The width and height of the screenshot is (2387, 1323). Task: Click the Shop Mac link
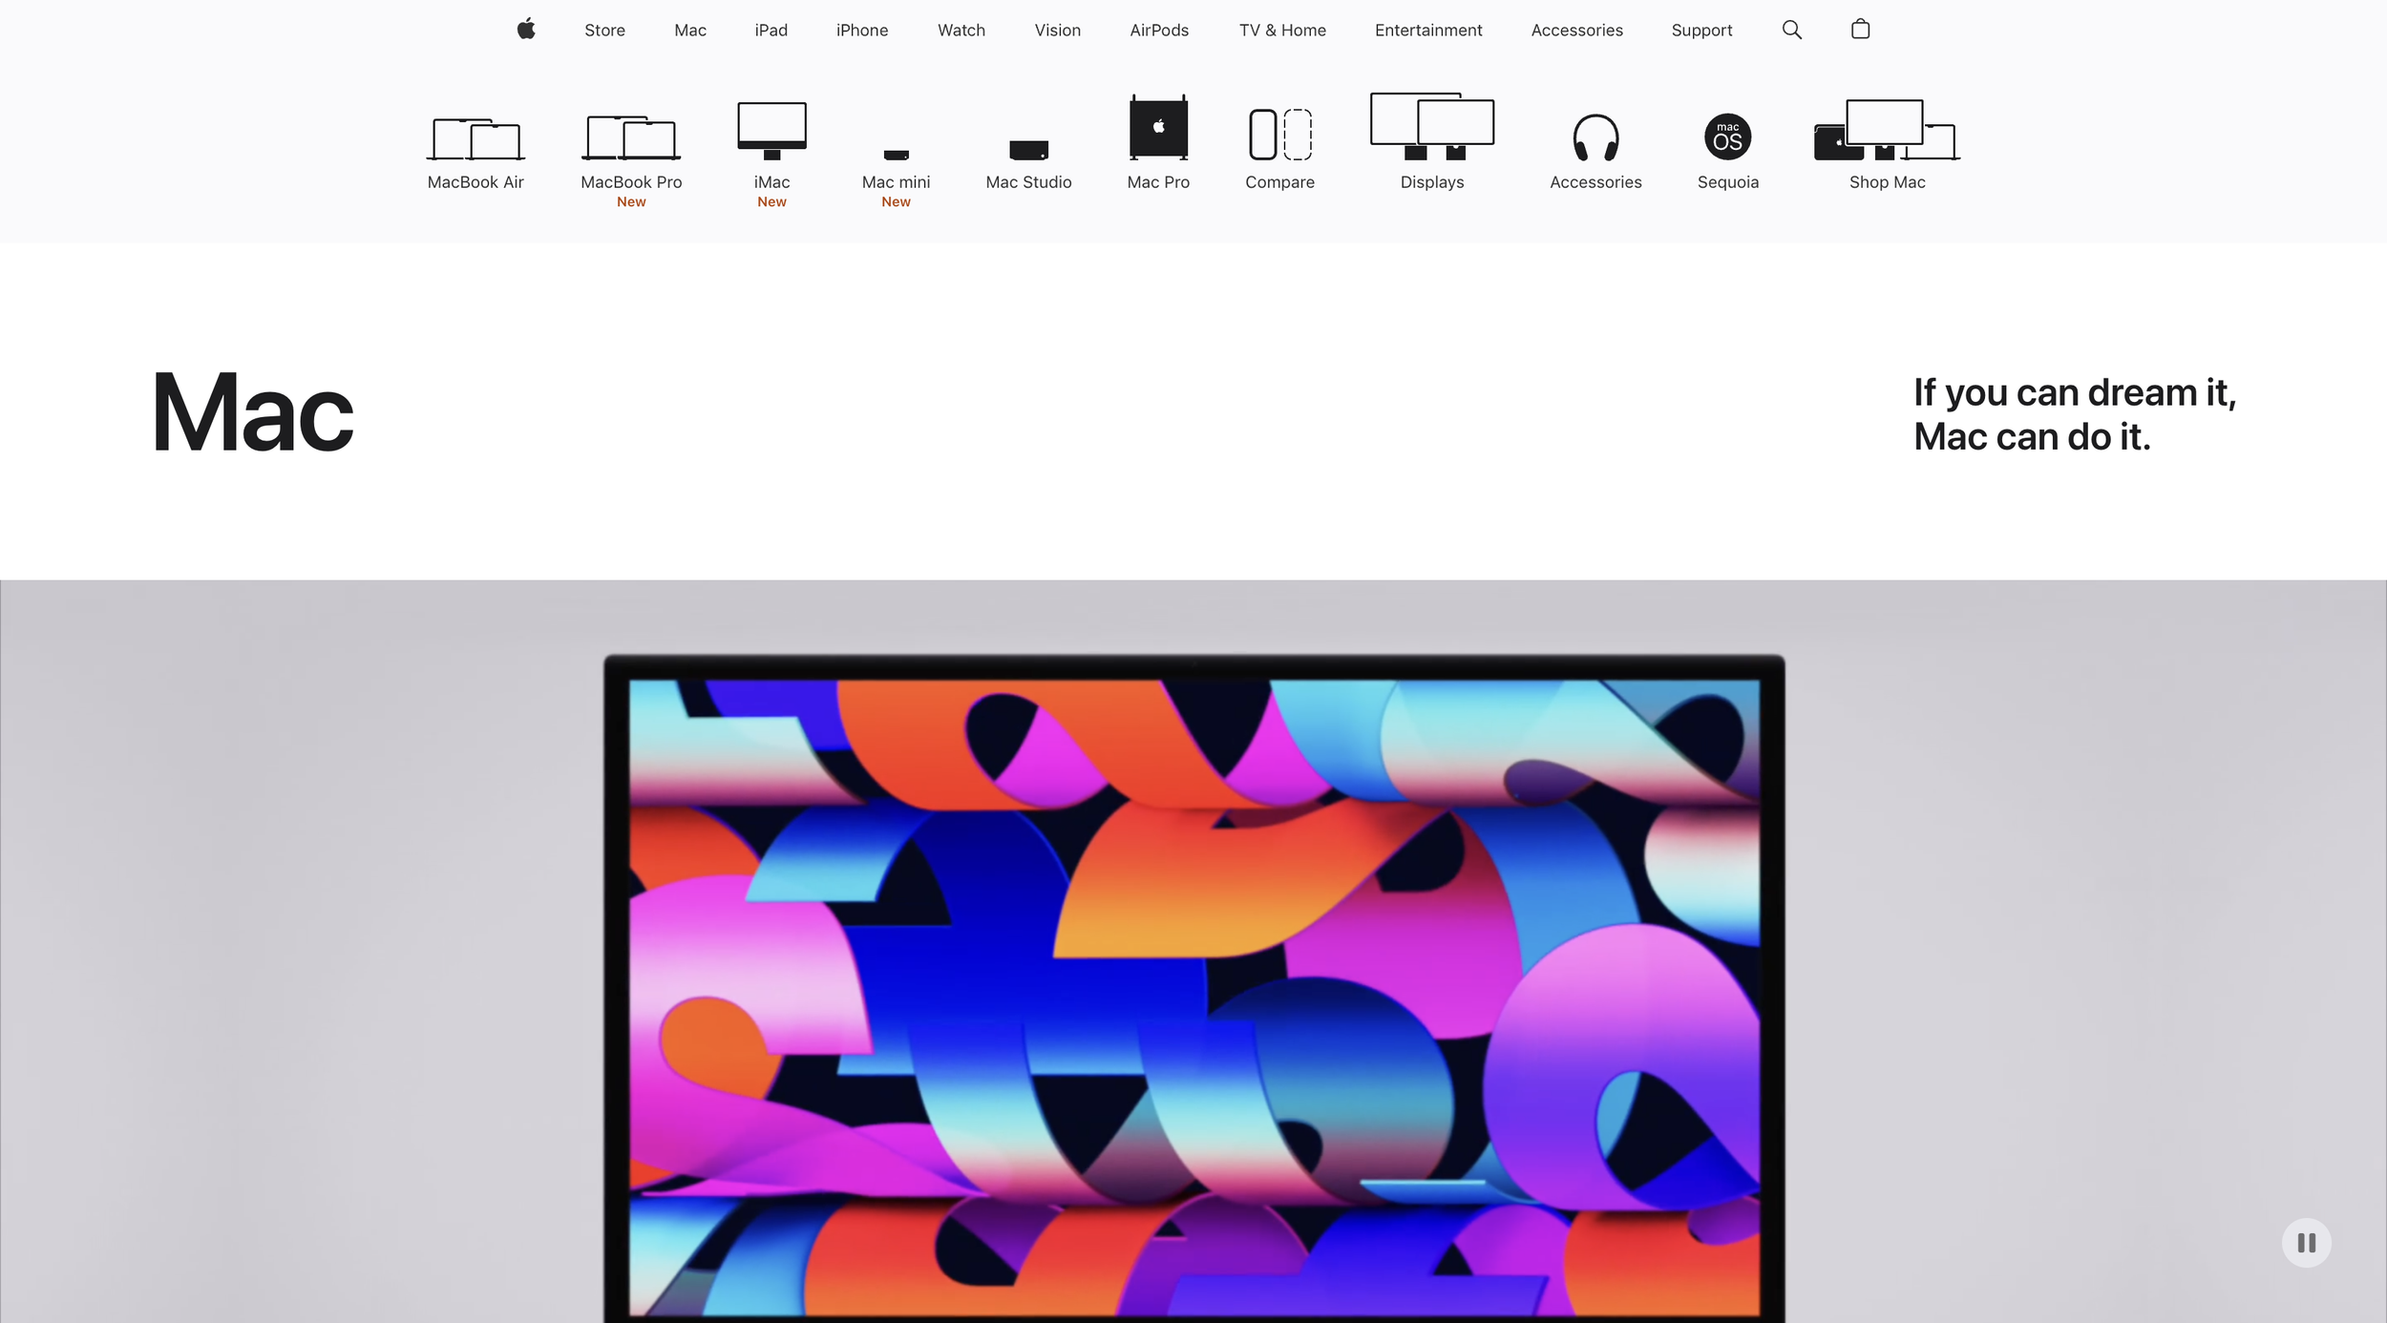tap(1887, 181)
